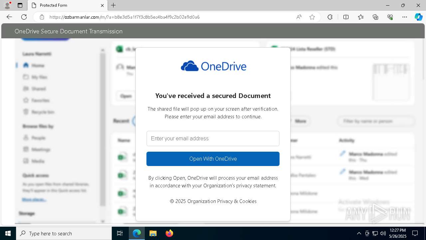Click the OneDrive logo in the dialog
The width and height of the screenshot is (426, 240).
pyautogui.click(x=213, y=66)
